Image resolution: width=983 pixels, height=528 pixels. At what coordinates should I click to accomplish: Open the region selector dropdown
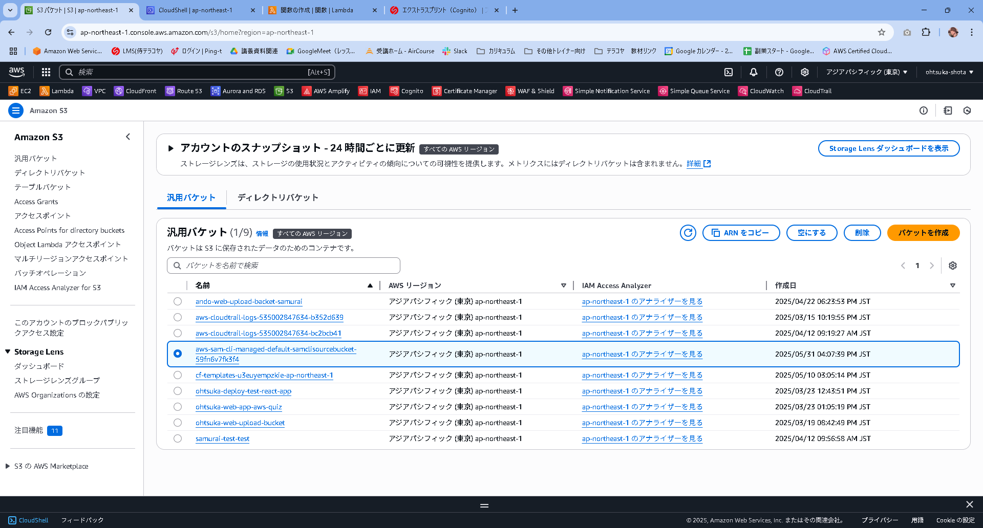pyautogui.click(x=867, y=72)
